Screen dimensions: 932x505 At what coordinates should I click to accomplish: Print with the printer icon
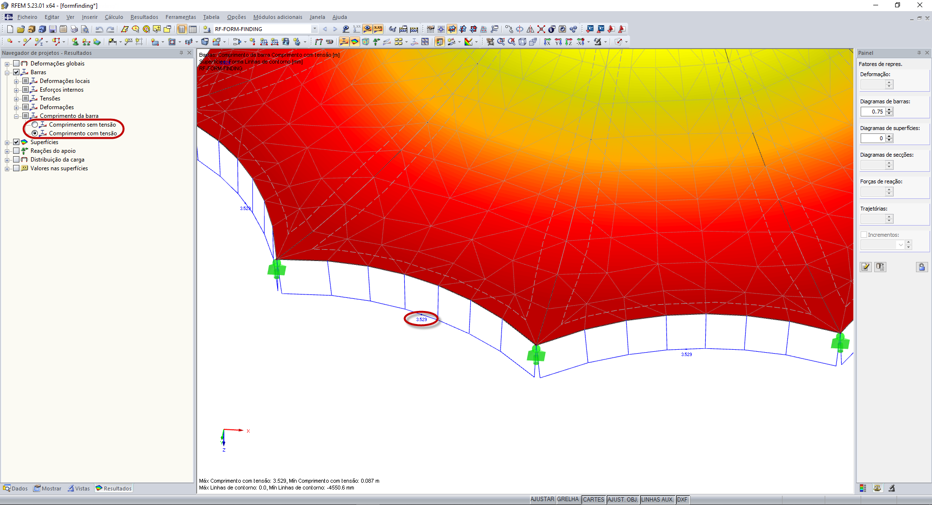pyautogui.click(x=74, y=29)
